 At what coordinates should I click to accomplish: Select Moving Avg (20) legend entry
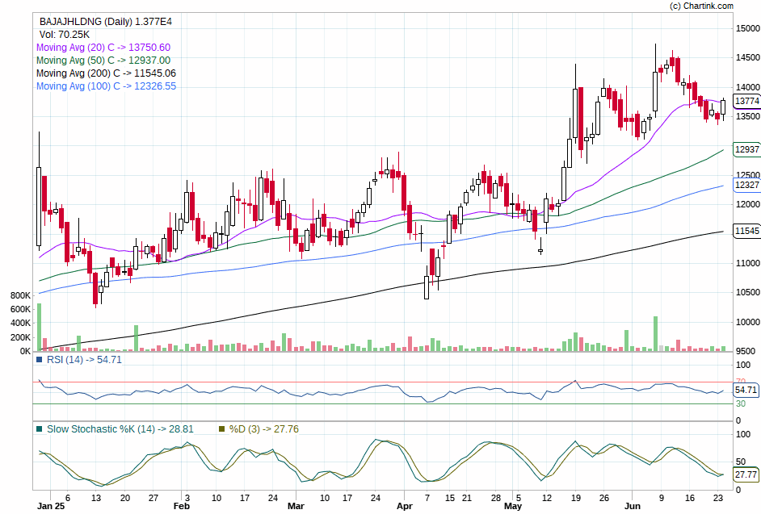pos(103,48)
